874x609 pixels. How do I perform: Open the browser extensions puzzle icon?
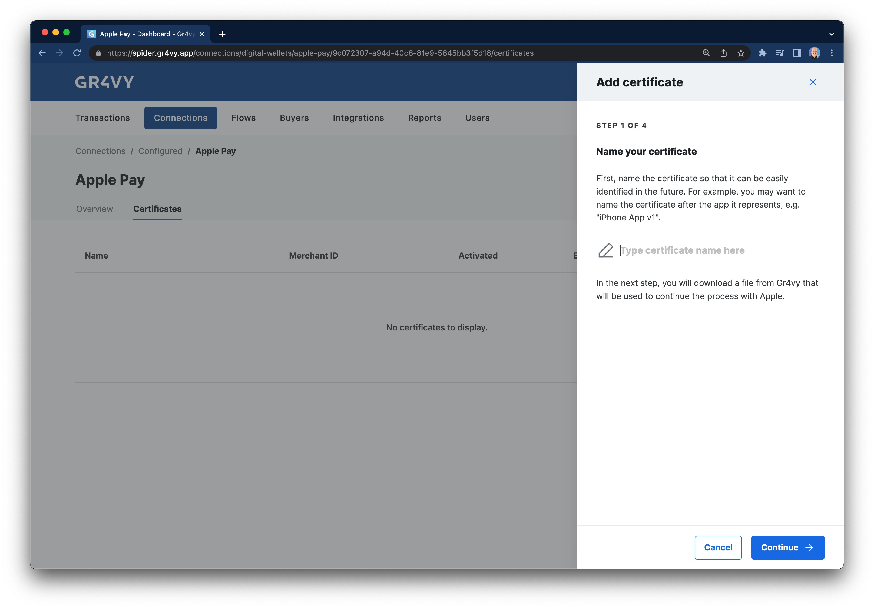(x=762, y=53)
